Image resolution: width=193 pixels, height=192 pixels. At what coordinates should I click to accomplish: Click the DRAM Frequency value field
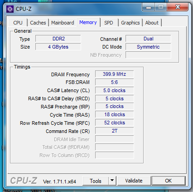coord(115,74)
